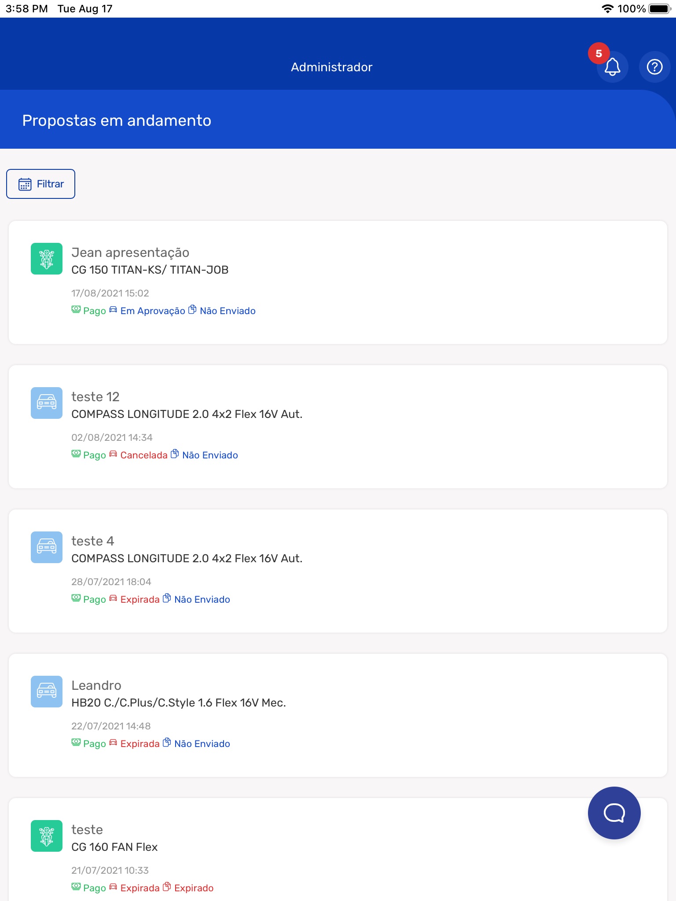The height and width of the screenshot is (901, 676).
Task: Click the calendar icon in Filtrar
Action: tap(25, 184)
